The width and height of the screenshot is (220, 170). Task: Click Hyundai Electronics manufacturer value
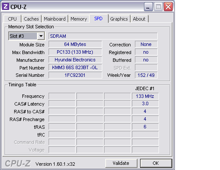pos(75,60)
